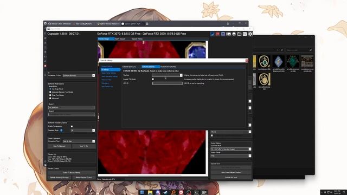347x195 pixels.
Task: Open dropdown above Saving Options in right panel
Action: point(231,132)
